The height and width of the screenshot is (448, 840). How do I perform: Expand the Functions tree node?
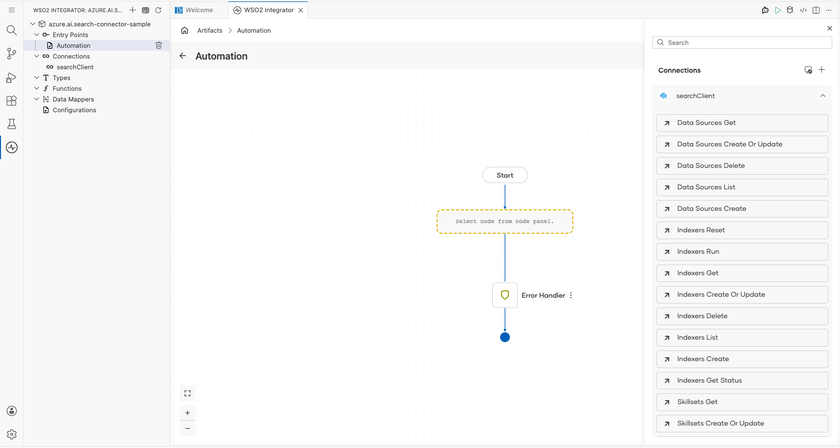[x=37, y=88]
